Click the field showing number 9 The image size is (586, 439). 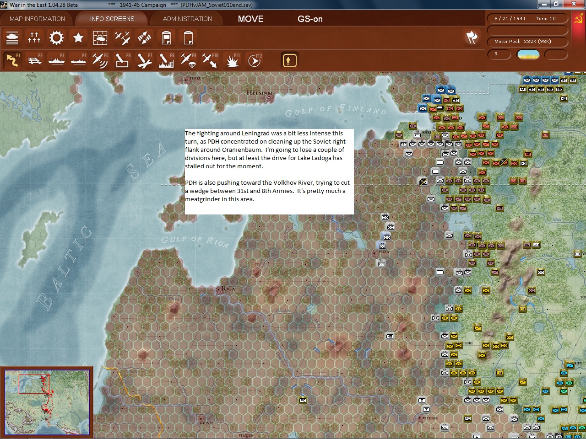[x=499, y=54]
